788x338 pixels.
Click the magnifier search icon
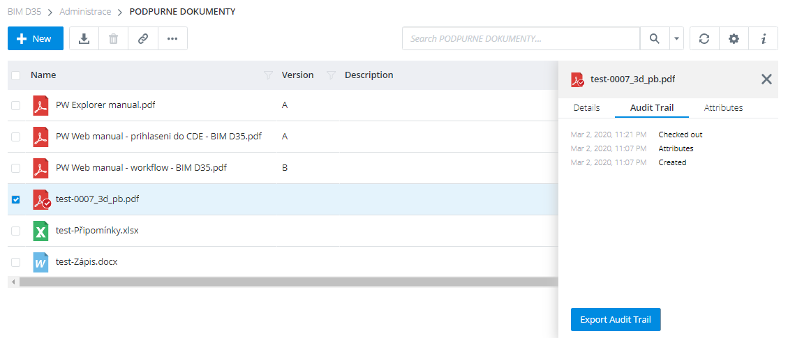point(654,39)
